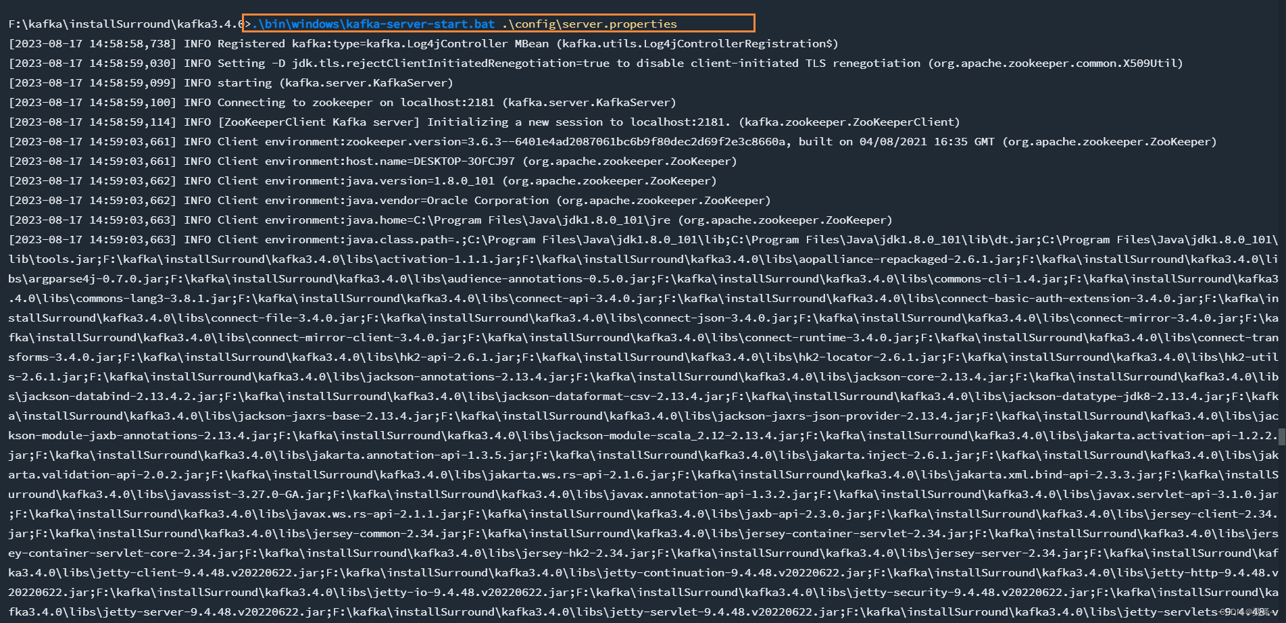
Task: Click 'jetty-continuation-9.4.48.v20220622.jar' text
Action: point(735,573)
